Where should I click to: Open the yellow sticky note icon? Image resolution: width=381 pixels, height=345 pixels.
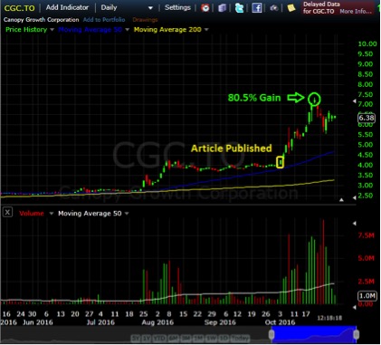click(x=291, y=8)
